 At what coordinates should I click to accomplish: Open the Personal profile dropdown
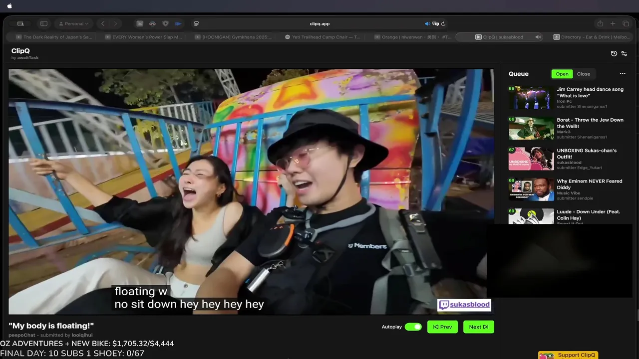[x=74, y=23]
